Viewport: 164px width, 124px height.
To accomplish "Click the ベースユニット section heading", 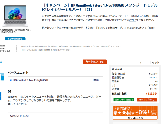I will pyautogui.click(x=18, y=73).
